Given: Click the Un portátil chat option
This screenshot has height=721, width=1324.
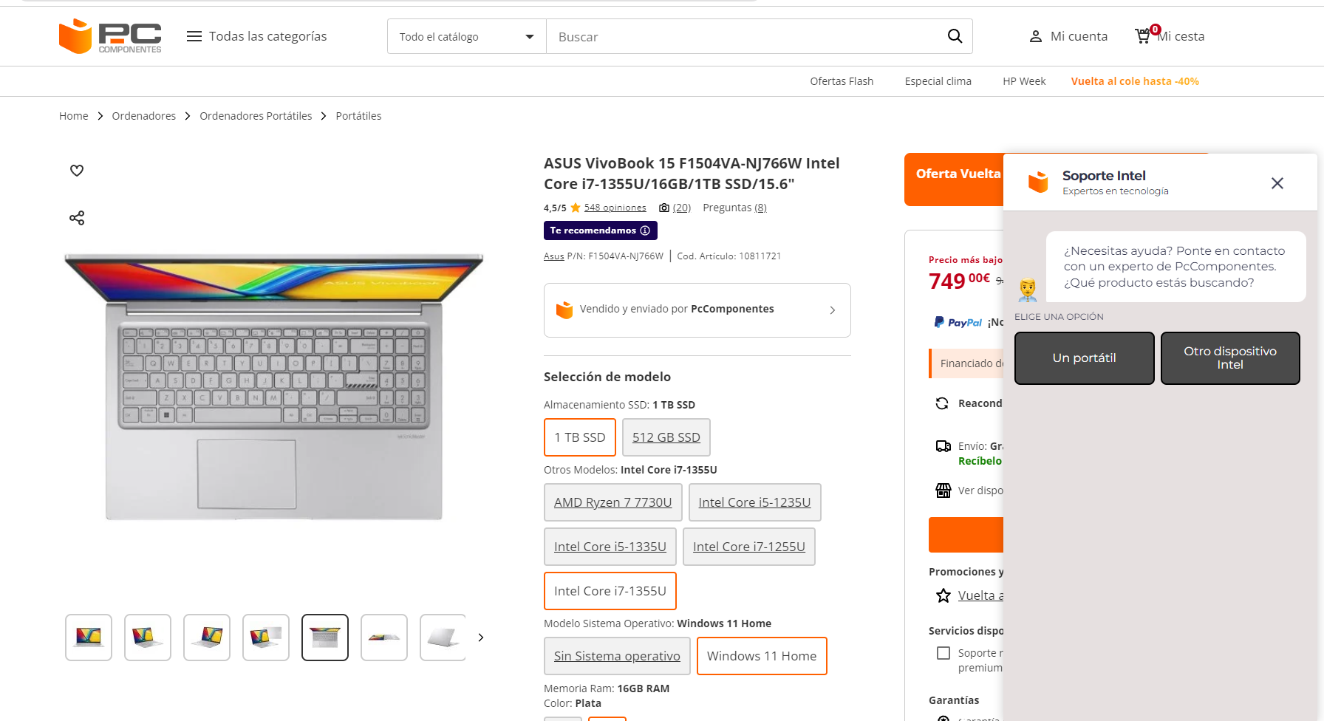Looking at the screenshot, I should 1084,358.
